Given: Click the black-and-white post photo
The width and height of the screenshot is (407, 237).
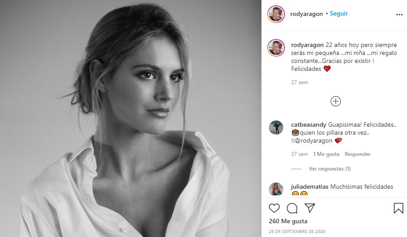Looking at the screenshot, I should (130, 118).
